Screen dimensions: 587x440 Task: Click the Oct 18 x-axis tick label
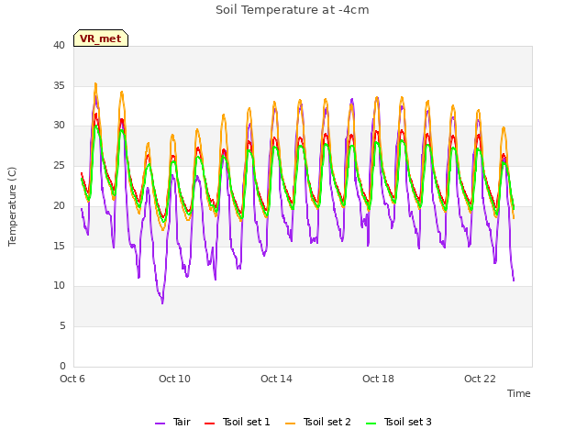(x=378, y=379)
